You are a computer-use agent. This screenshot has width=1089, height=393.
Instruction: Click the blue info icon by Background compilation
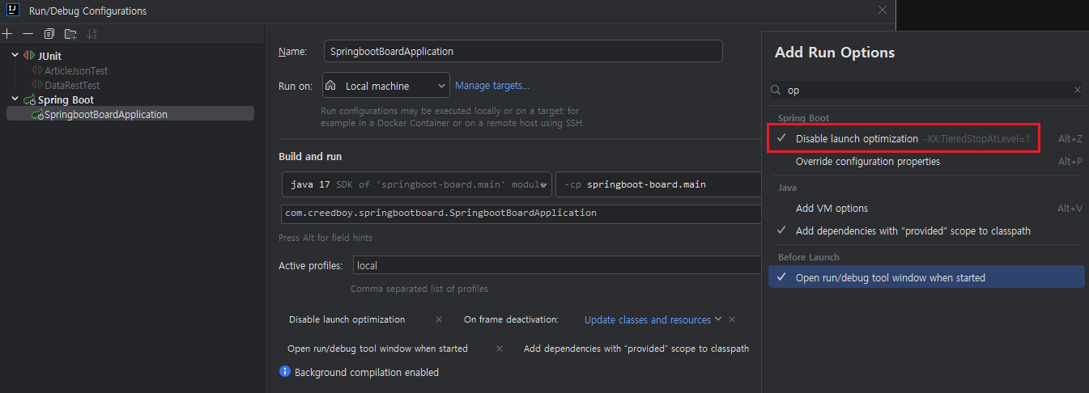pos(285,372)
